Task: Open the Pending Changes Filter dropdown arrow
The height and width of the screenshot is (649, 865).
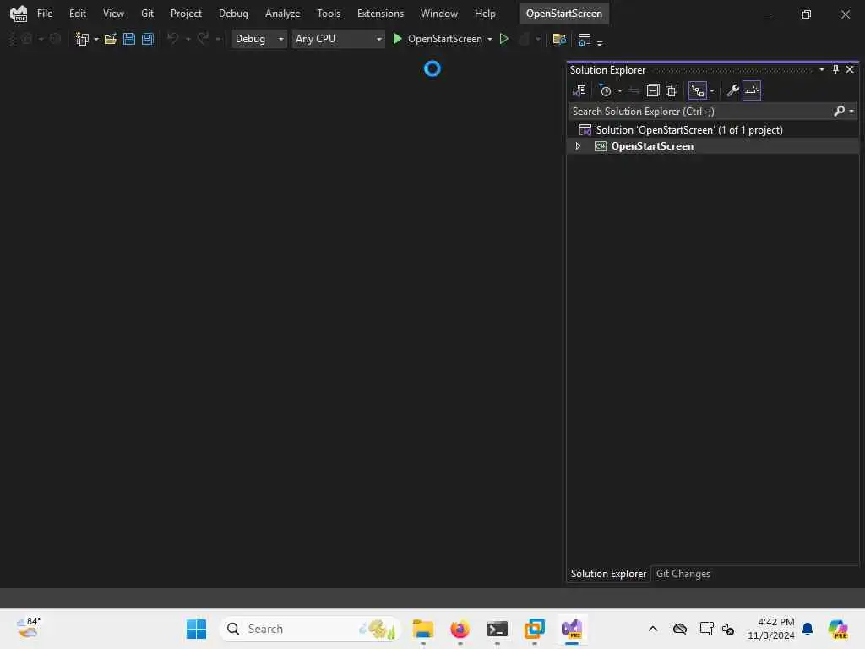Action: 619,90
